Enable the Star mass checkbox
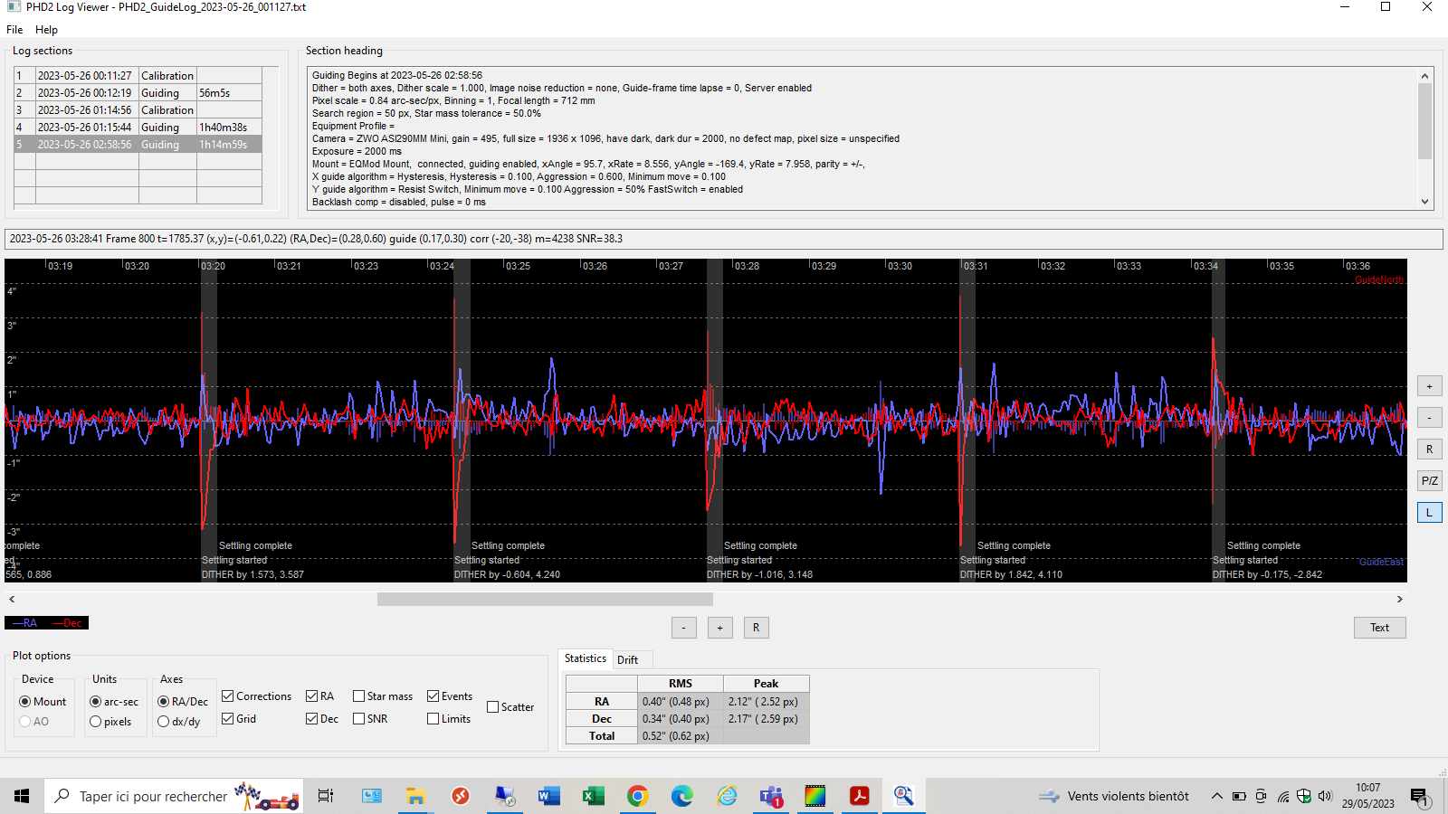This screenshot has width=1448, height=814. coord(359,696)
